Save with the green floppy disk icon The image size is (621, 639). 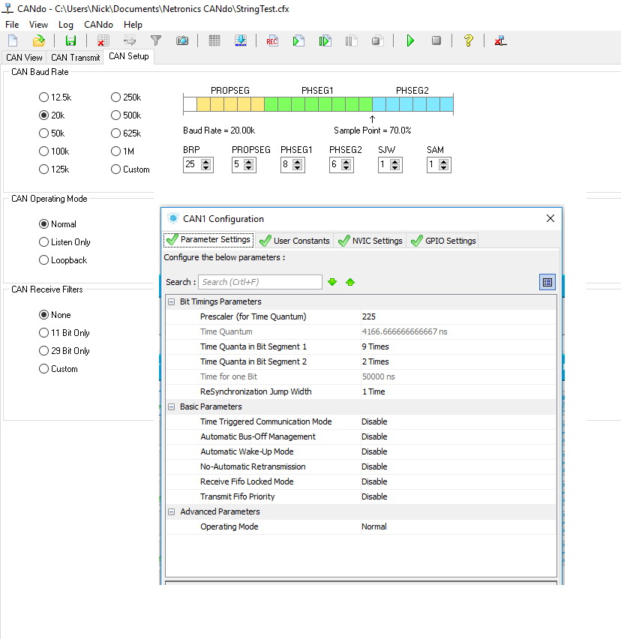[71, 40]
